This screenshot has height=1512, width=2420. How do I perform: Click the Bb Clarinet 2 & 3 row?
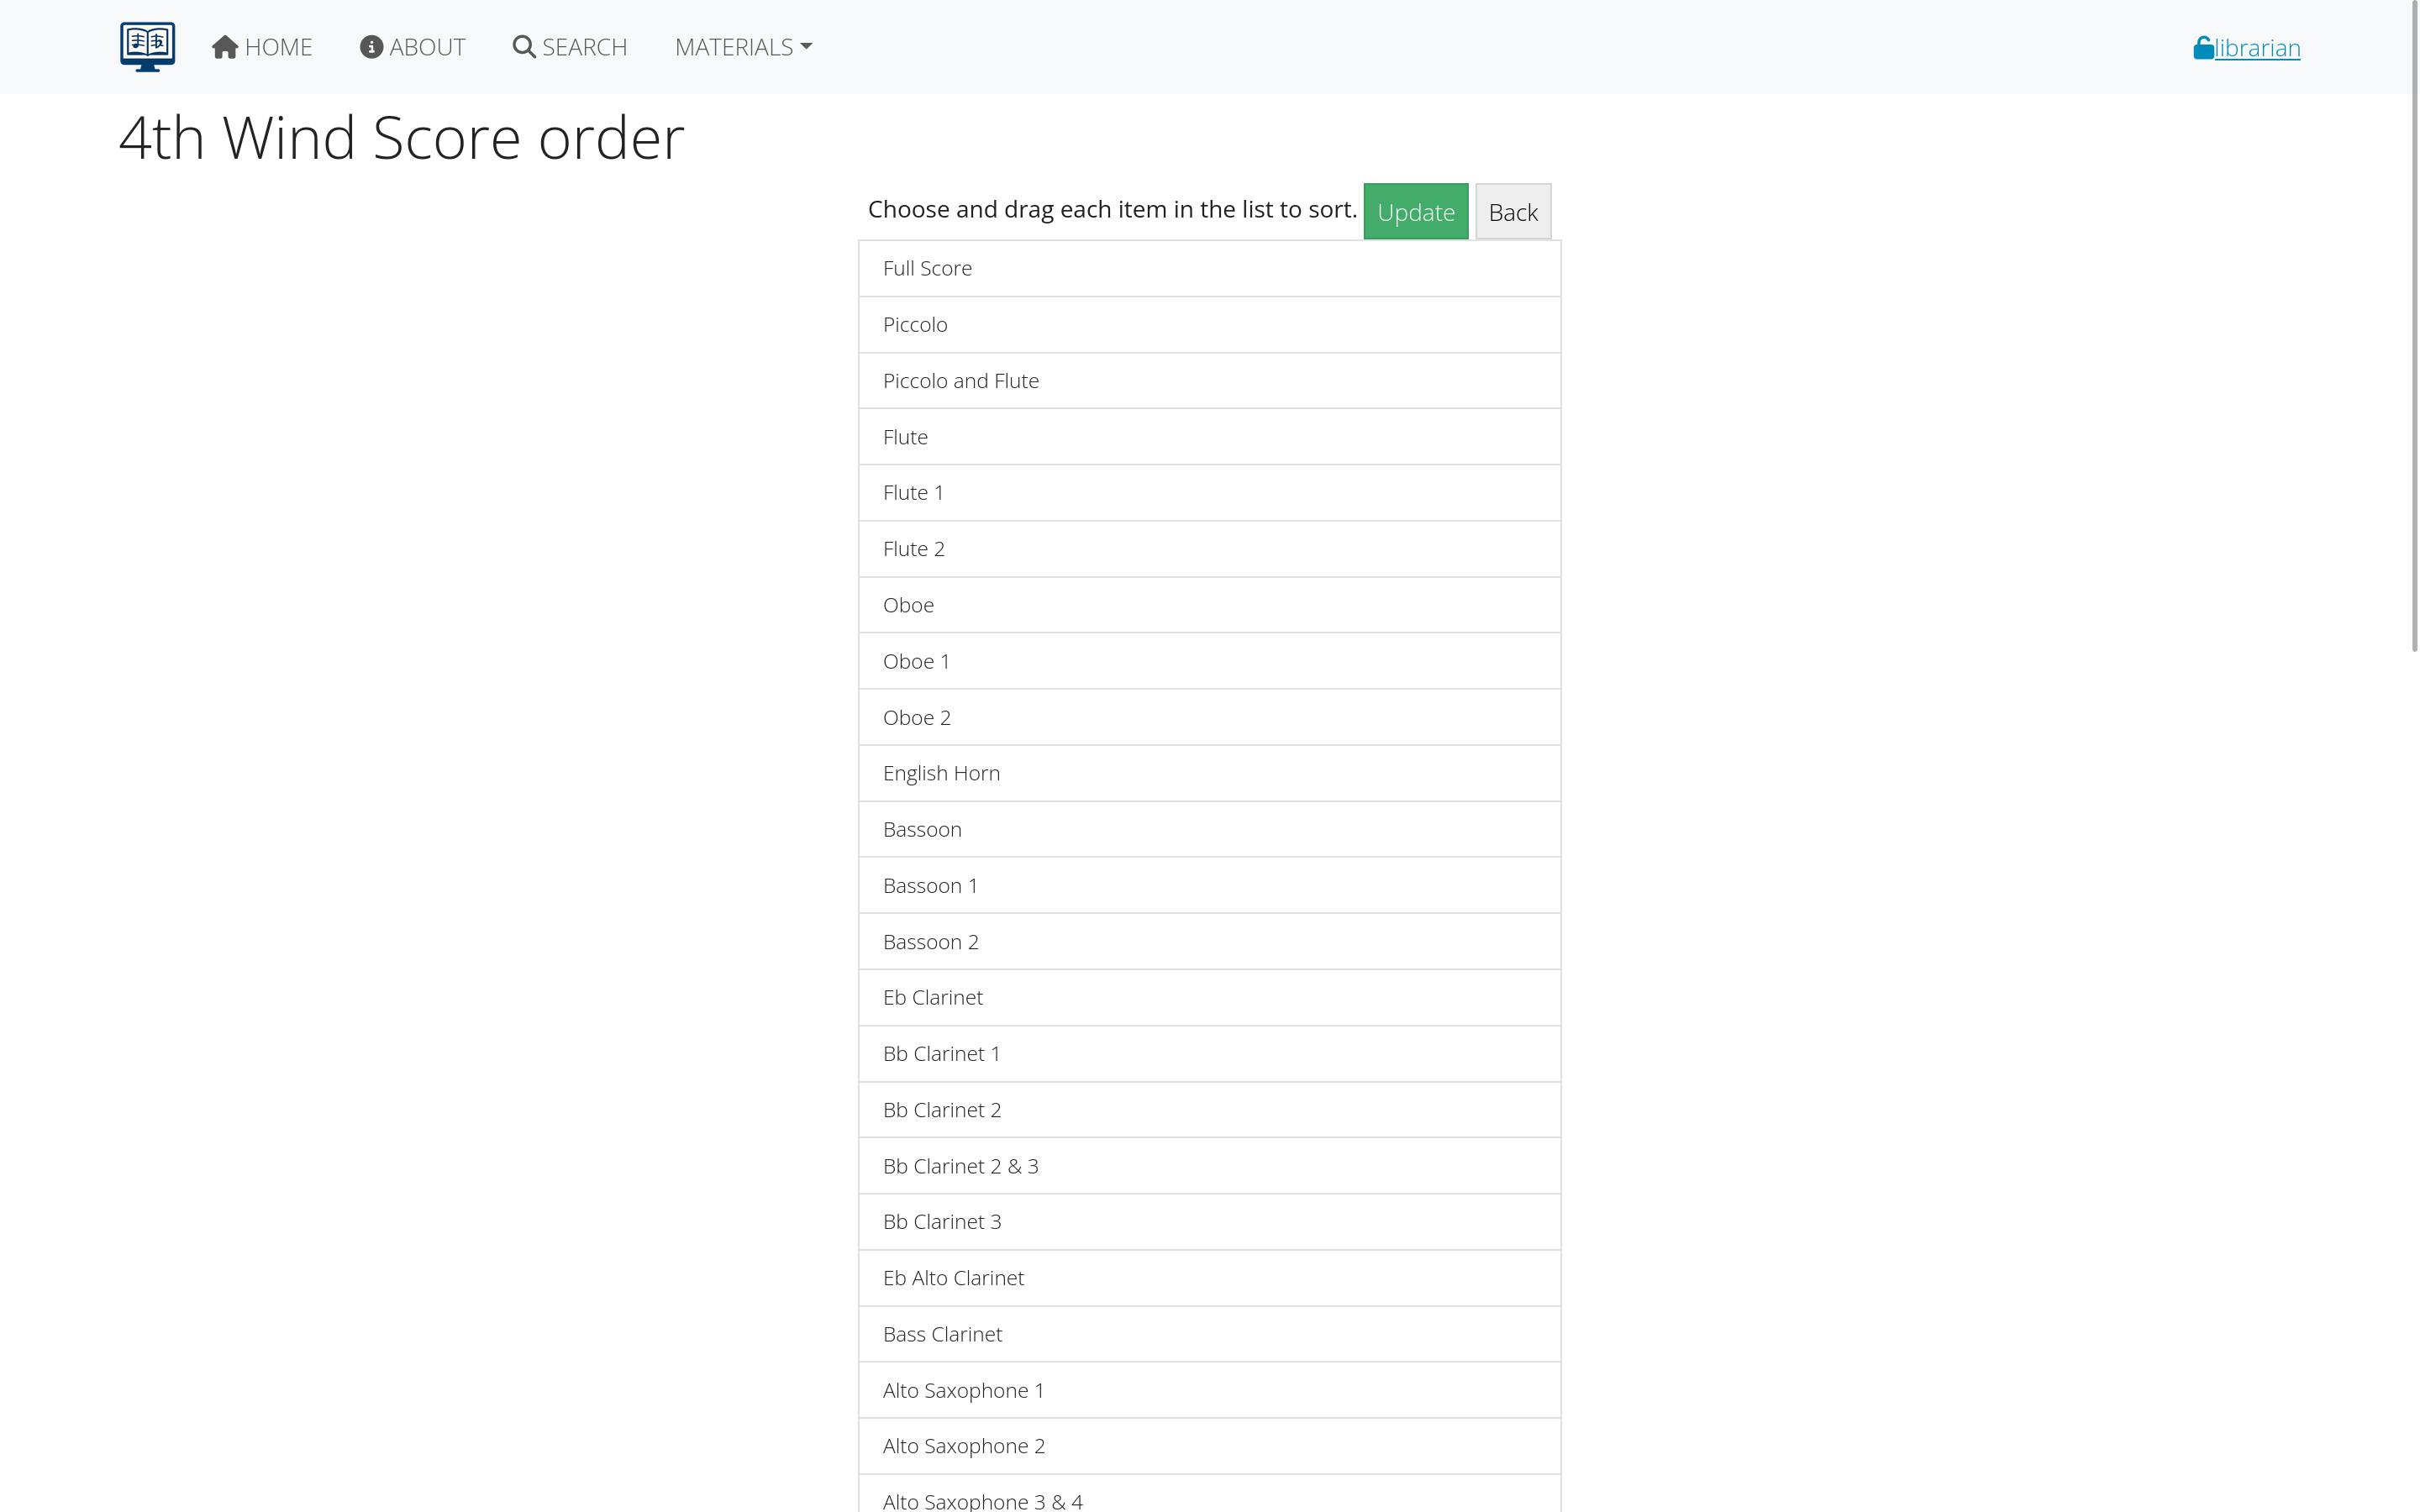click(1208, 1165)
